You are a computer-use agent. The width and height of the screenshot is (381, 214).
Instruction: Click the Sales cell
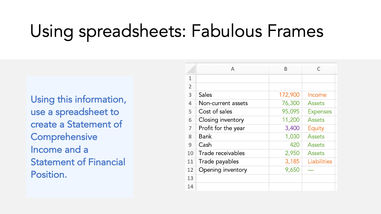(x=232, y=95)
